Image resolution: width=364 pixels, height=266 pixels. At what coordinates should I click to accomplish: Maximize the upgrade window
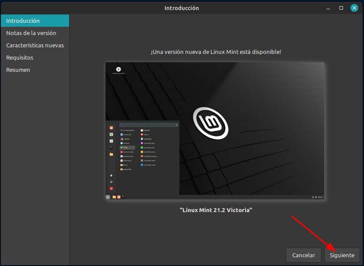tap(341, 8)
